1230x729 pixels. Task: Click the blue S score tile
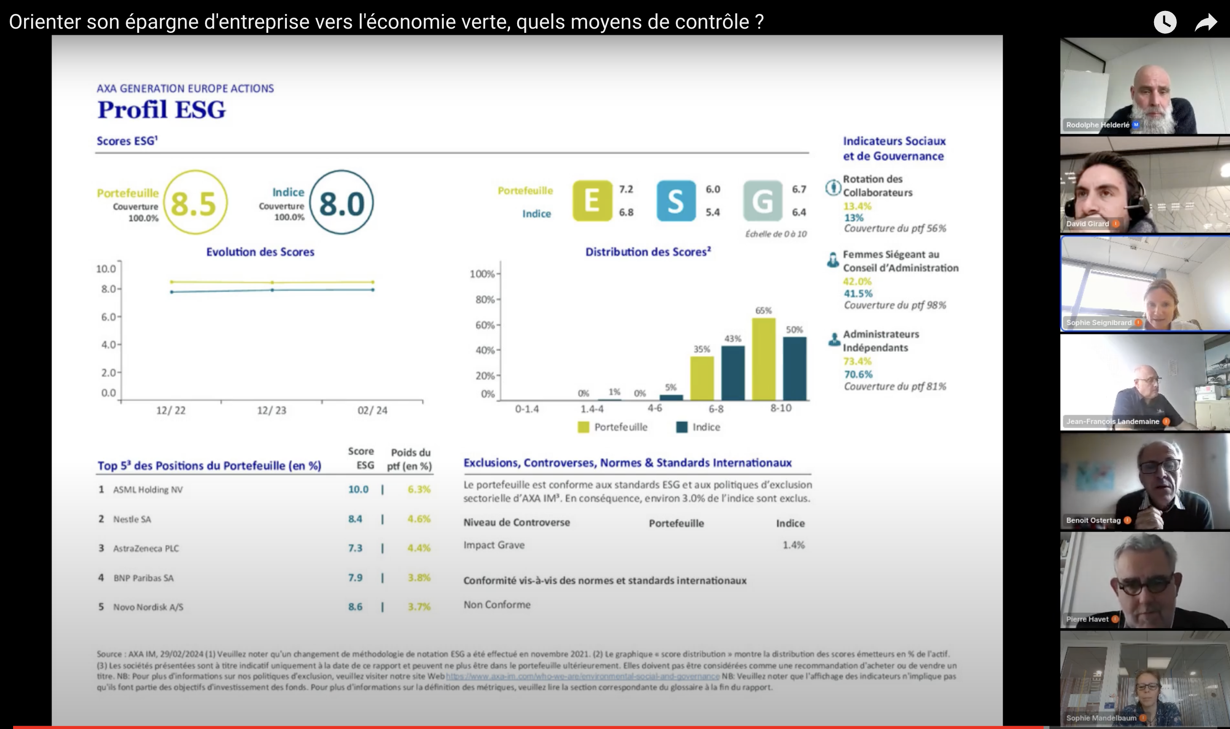tap(676, 200)
